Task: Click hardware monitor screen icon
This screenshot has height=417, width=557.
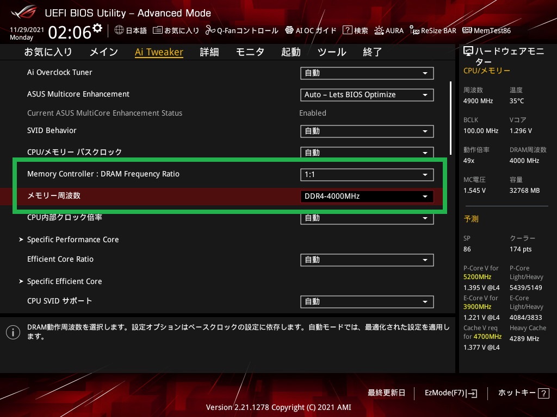Action: (x=468, y=52)
